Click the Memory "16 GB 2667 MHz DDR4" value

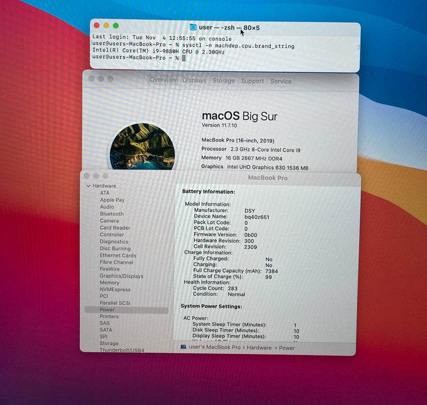(x=254, y=159)
